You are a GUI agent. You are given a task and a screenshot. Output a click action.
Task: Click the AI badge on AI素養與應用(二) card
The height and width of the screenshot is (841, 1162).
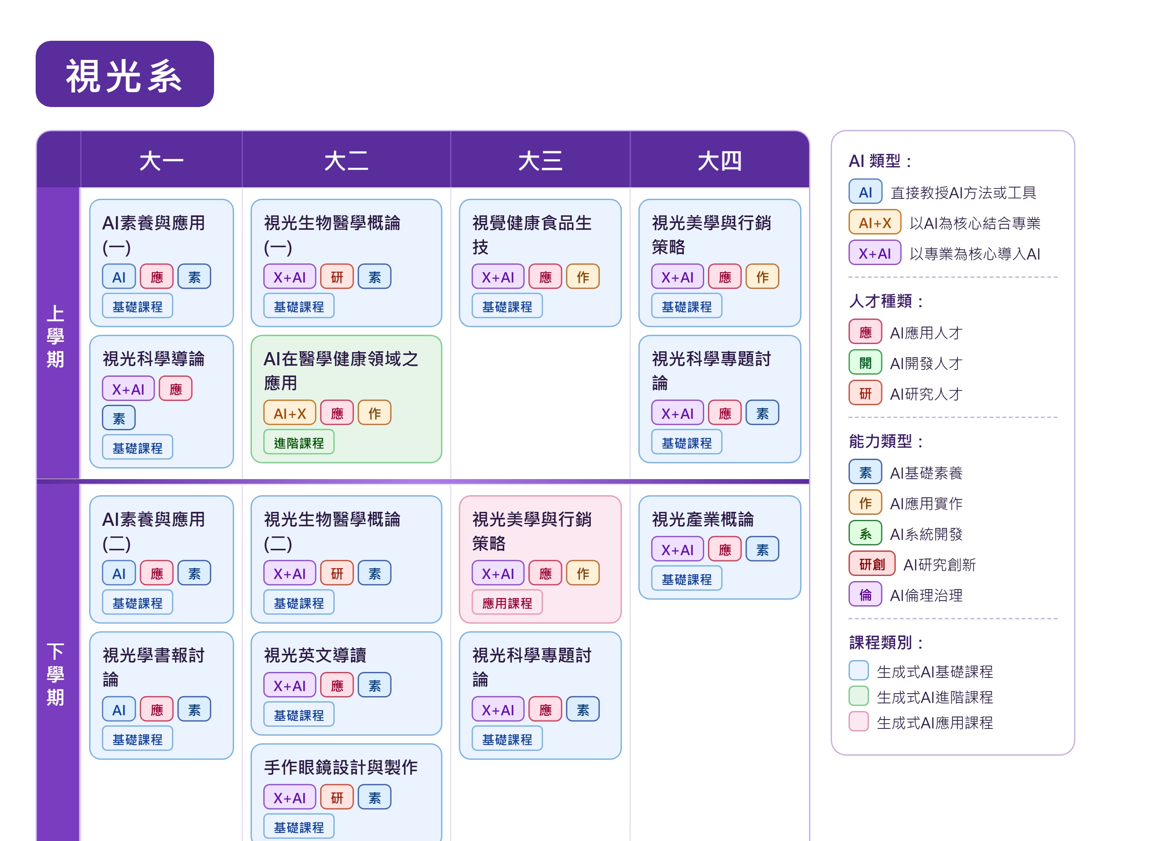(x=119, y=573)
